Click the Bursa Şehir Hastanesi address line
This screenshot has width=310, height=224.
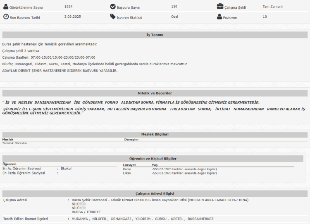[160, 200]
